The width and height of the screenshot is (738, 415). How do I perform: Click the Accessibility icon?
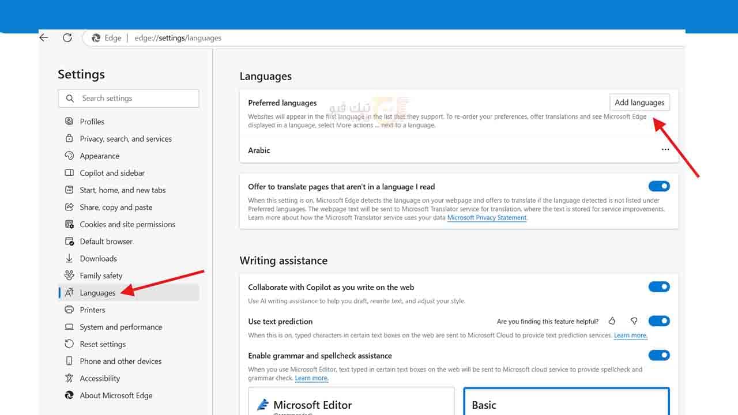69,378
